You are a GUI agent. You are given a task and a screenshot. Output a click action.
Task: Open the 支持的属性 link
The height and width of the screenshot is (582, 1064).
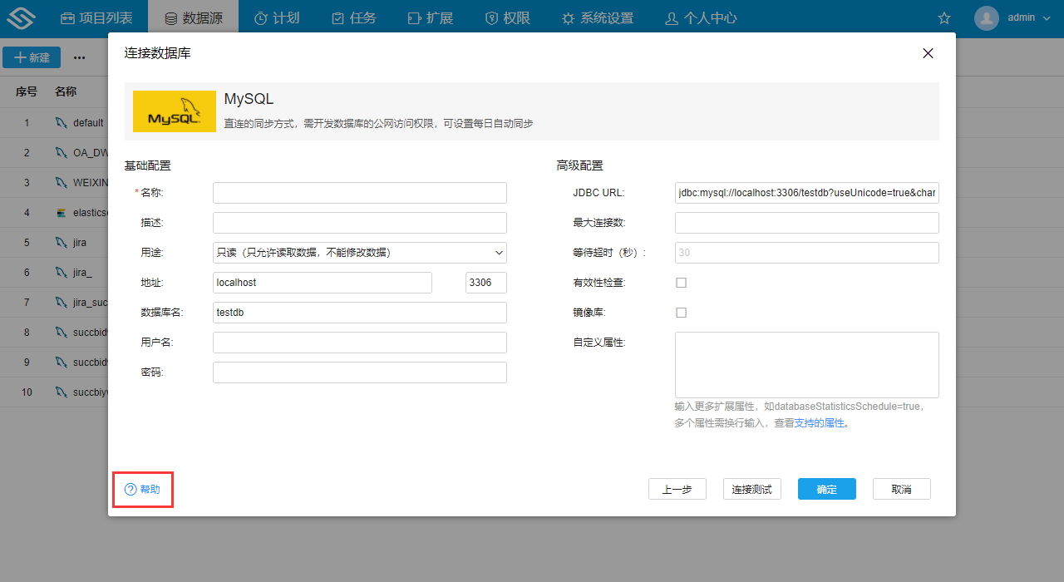pyautogui.click(x=819, y=423)
